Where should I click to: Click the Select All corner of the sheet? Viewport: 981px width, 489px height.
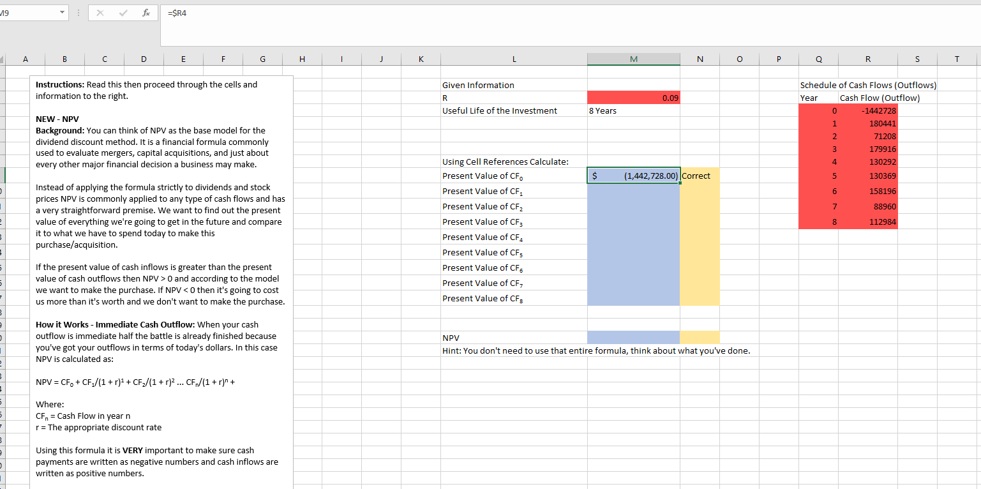(3, 59)
